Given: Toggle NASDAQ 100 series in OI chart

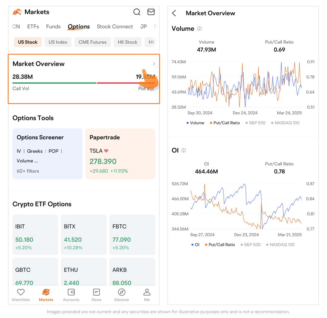Looking at the screenshot, I should [x=280, y=245].
